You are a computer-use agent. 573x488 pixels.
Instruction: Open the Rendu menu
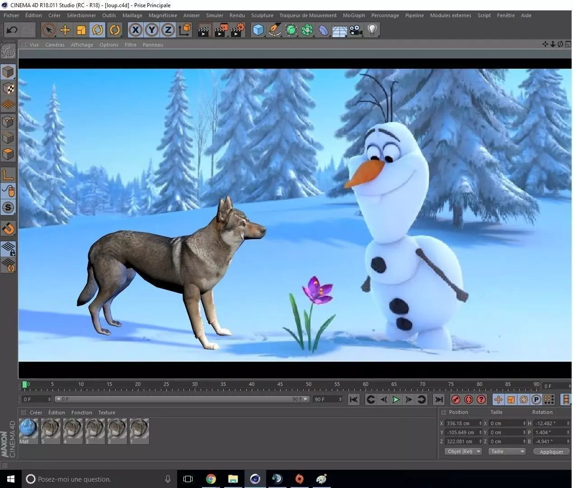tap(237, 15)
